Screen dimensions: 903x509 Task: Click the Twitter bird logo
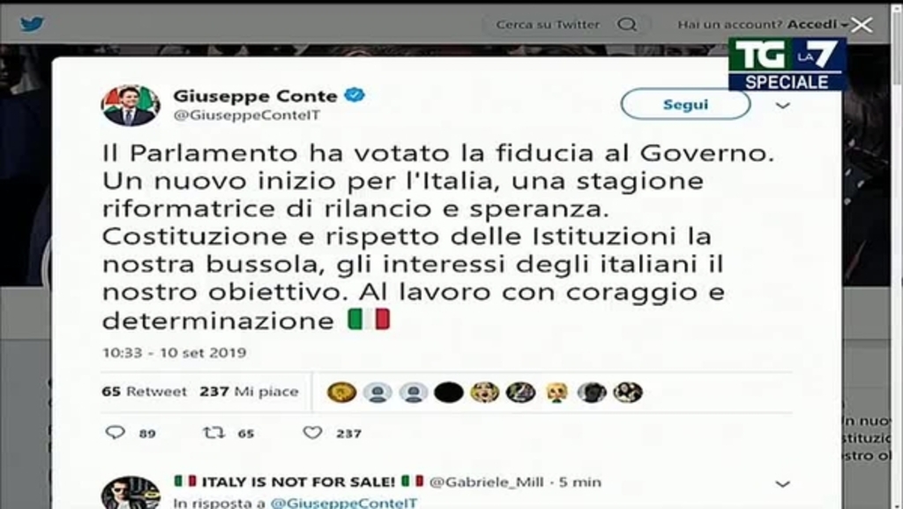pyautogui.click(x=32, y=24)
